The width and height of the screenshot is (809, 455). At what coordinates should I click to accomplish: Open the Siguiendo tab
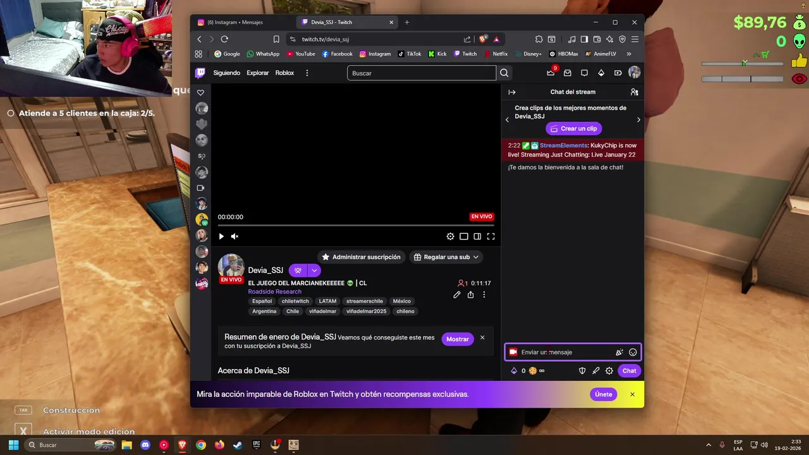[x=226, y=73]
